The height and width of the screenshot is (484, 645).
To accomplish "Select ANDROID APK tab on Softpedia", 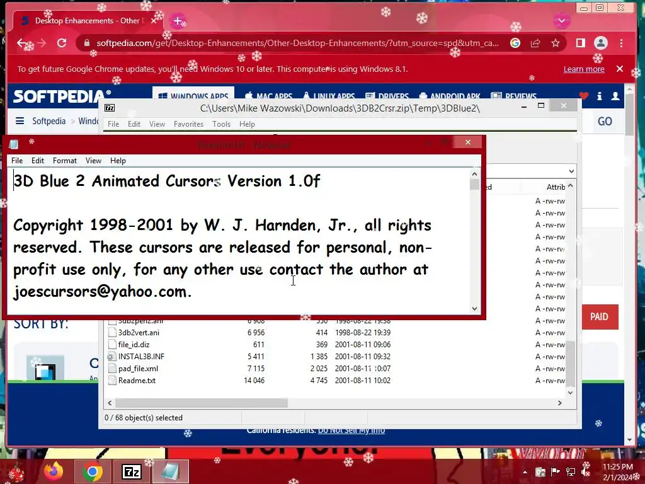I will pos(450,96).
